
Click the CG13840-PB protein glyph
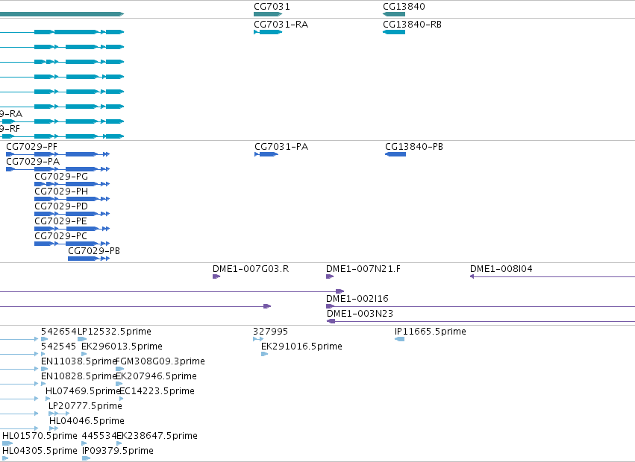coord(395,154)
